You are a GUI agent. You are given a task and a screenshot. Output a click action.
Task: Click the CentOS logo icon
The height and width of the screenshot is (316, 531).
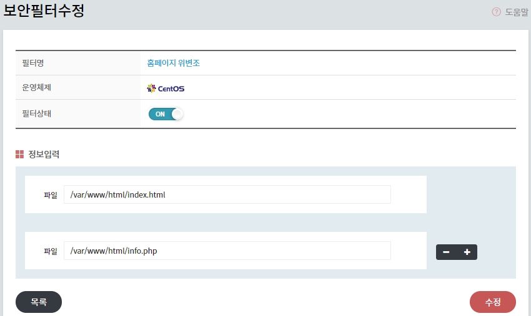coord(151,89)
